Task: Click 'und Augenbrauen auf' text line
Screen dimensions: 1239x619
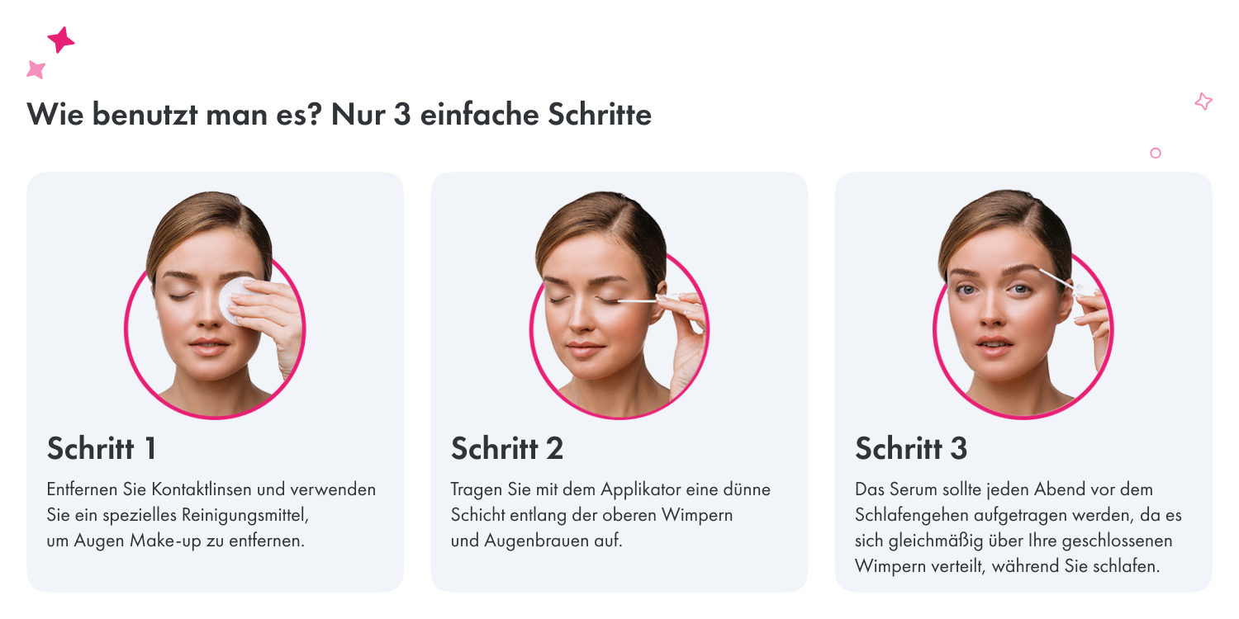Action: click(536, 541)
